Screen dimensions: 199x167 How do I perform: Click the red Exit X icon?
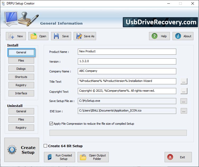(x=170, y=157)
